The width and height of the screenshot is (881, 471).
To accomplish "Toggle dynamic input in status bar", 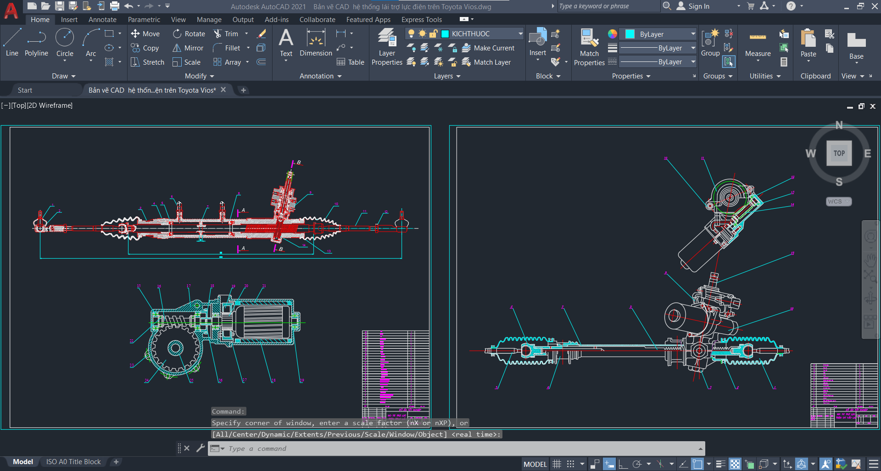I will click(609, 464).
